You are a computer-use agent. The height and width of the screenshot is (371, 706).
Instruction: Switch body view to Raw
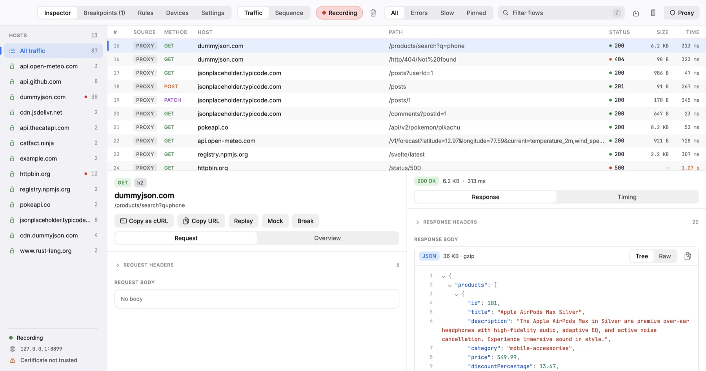[x=665, y=256]
